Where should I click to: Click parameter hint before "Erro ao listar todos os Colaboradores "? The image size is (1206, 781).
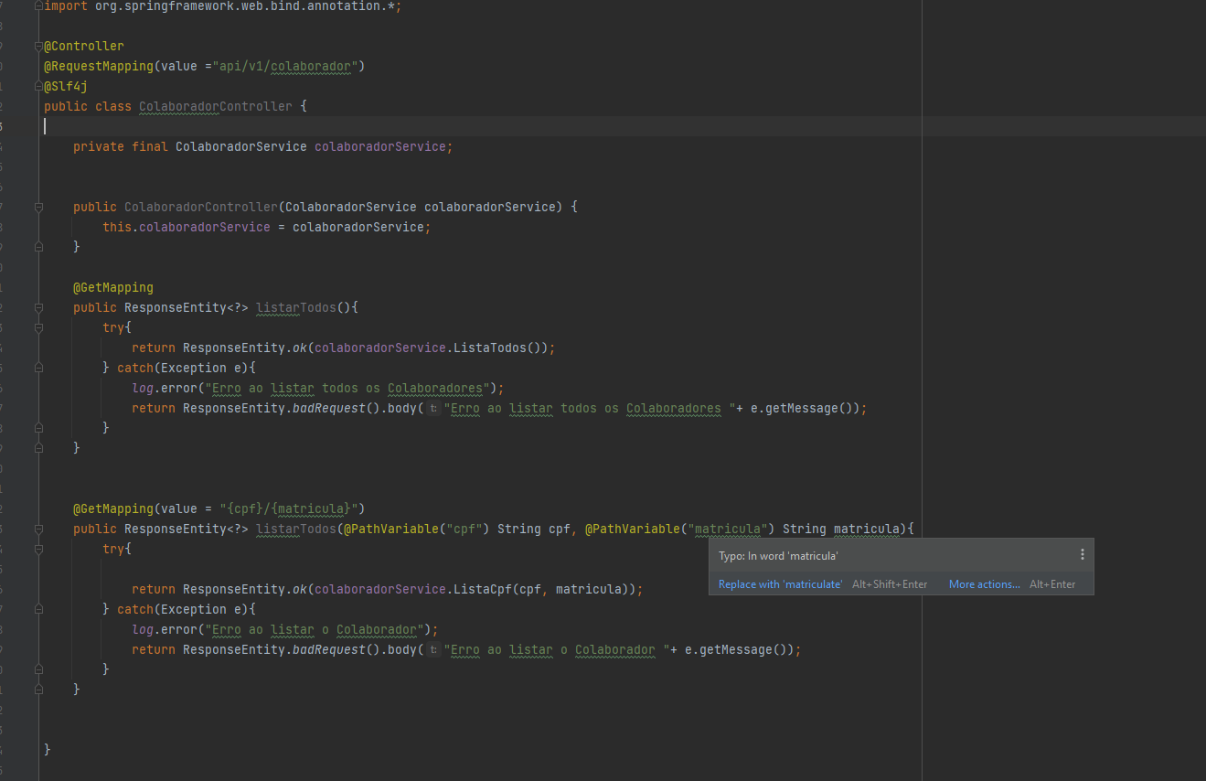(x=433, y=408)
